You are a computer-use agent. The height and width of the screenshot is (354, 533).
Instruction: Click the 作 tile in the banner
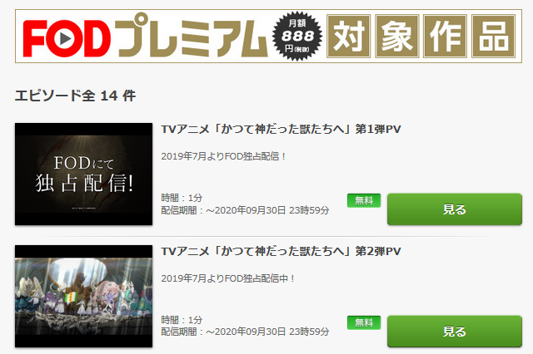[445, 37]
